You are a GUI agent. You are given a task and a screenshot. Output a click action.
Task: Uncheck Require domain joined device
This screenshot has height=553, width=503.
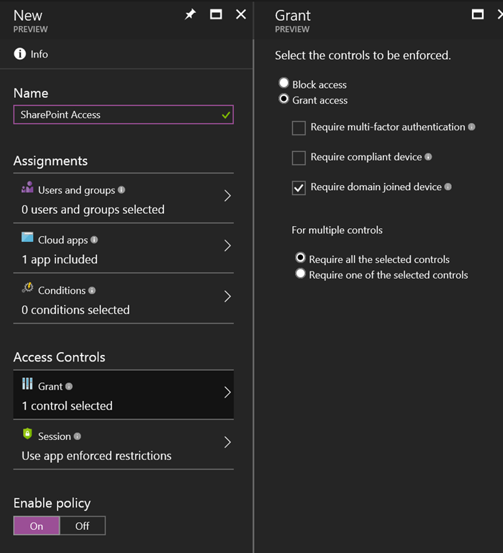[299, 188]
